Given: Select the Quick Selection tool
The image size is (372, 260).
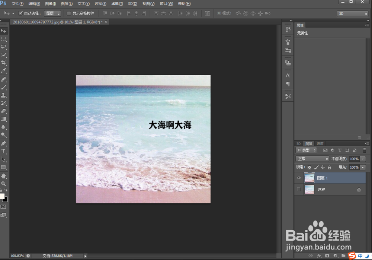Looking at the screenshot, I should pos(4,55).
